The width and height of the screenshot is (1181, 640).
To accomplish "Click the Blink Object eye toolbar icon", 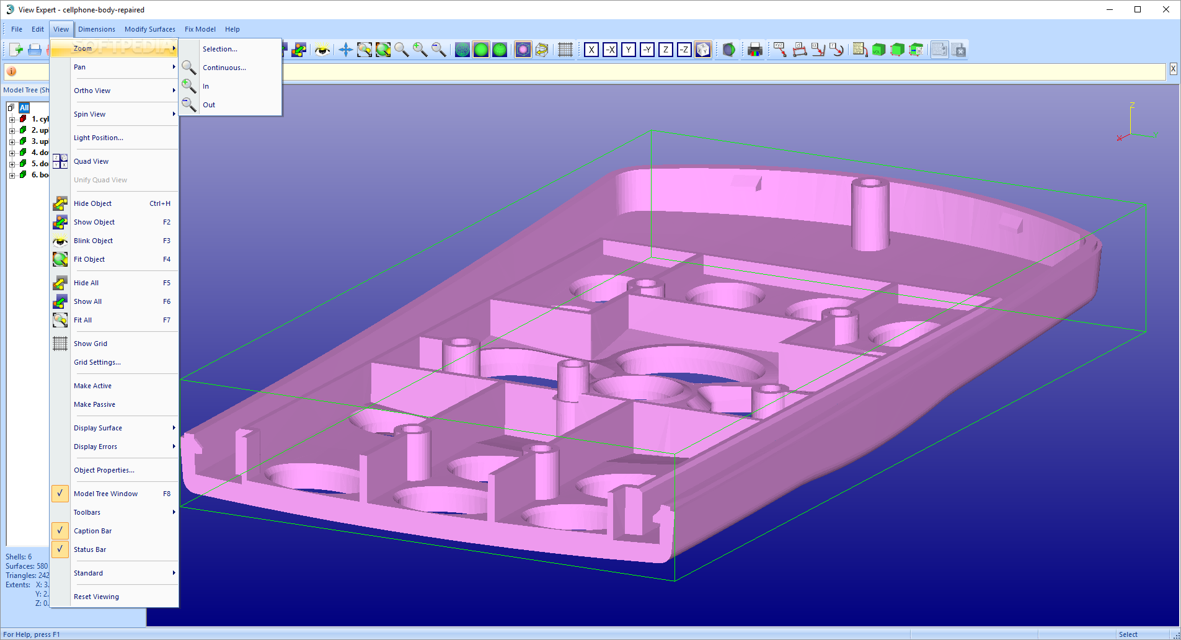I will (322, 50).
